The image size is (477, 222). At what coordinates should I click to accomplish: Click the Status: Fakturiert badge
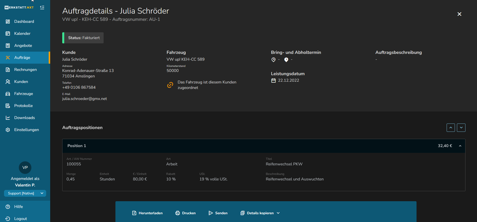tap(83, 38)
